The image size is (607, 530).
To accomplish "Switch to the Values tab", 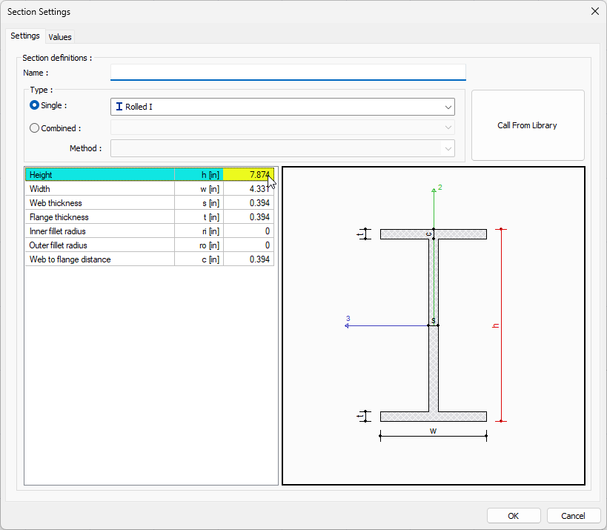I will click(x=60, y=36).
